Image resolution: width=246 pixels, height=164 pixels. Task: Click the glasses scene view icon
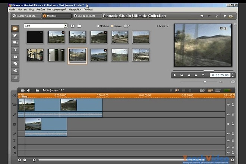coord(127,26)
